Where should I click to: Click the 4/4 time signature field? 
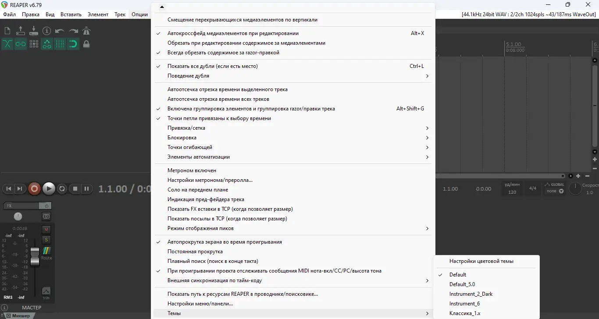coord(533,189)
